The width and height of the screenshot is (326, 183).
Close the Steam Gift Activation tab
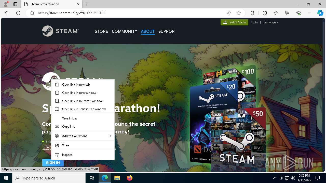point(78,4)
